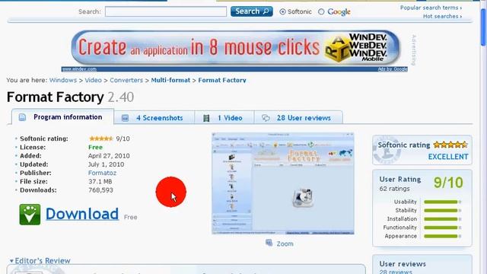Expand Popular search terms
Image resolution: width=487 pixels, height=274 pixels.
coord(431,8)
